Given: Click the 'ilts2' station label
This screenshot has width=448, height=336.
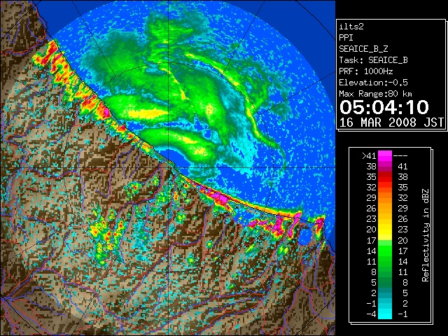Looking at the screenshot, I should tap(351, 27).
